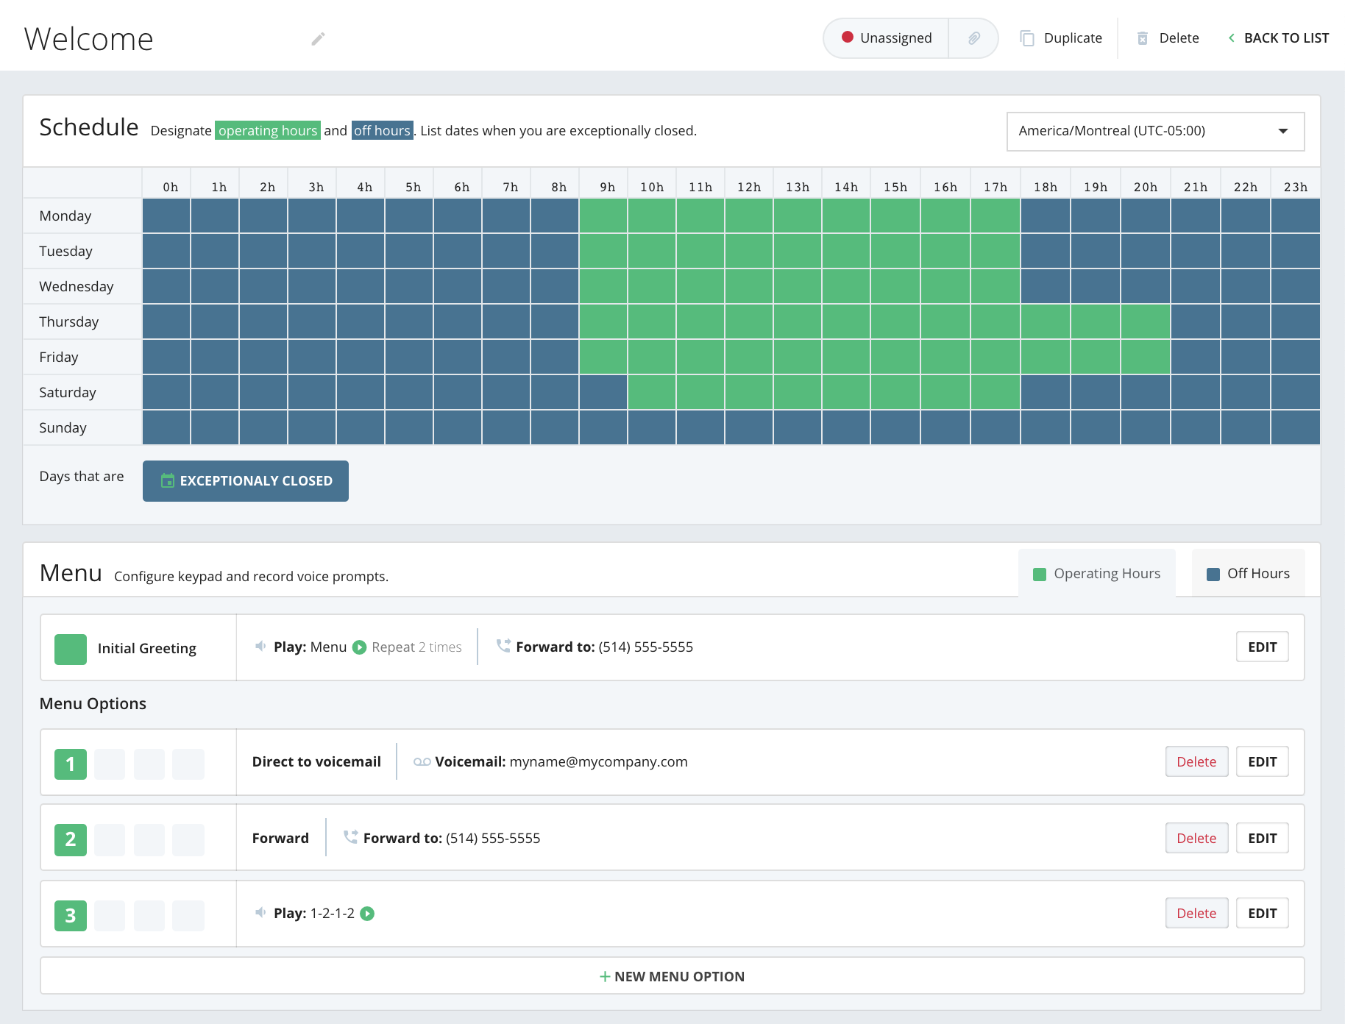Click the Initial Greeting green square
The width and height of the screenshot is (1345, 1024).
point(71,650)
